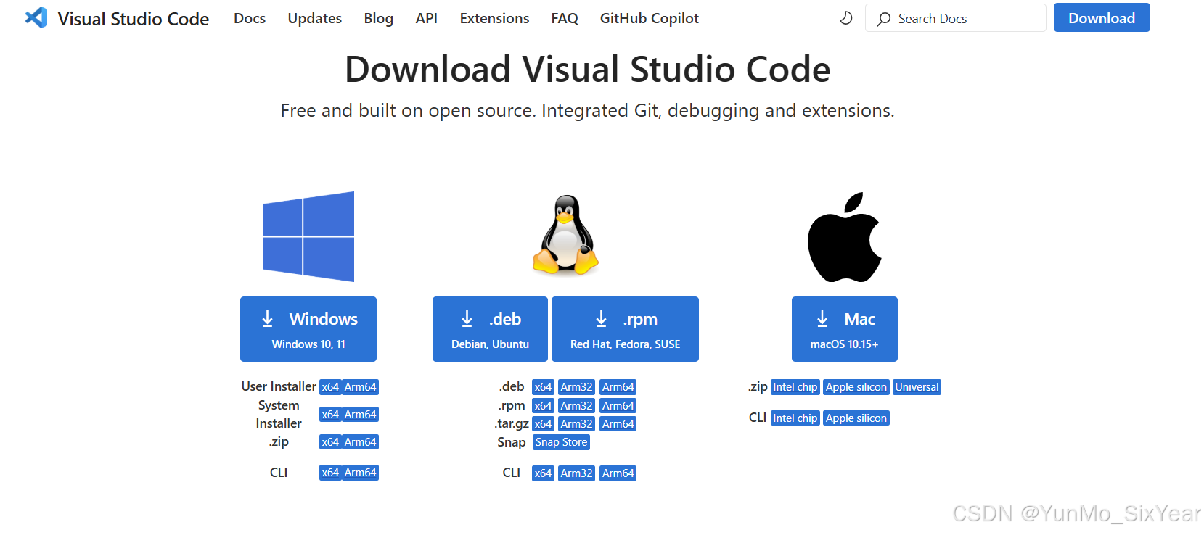Download the Windows .zip x64 archive
This screenshot has width=1204, height=535.
pyautogui.click(x=330, y=442)
